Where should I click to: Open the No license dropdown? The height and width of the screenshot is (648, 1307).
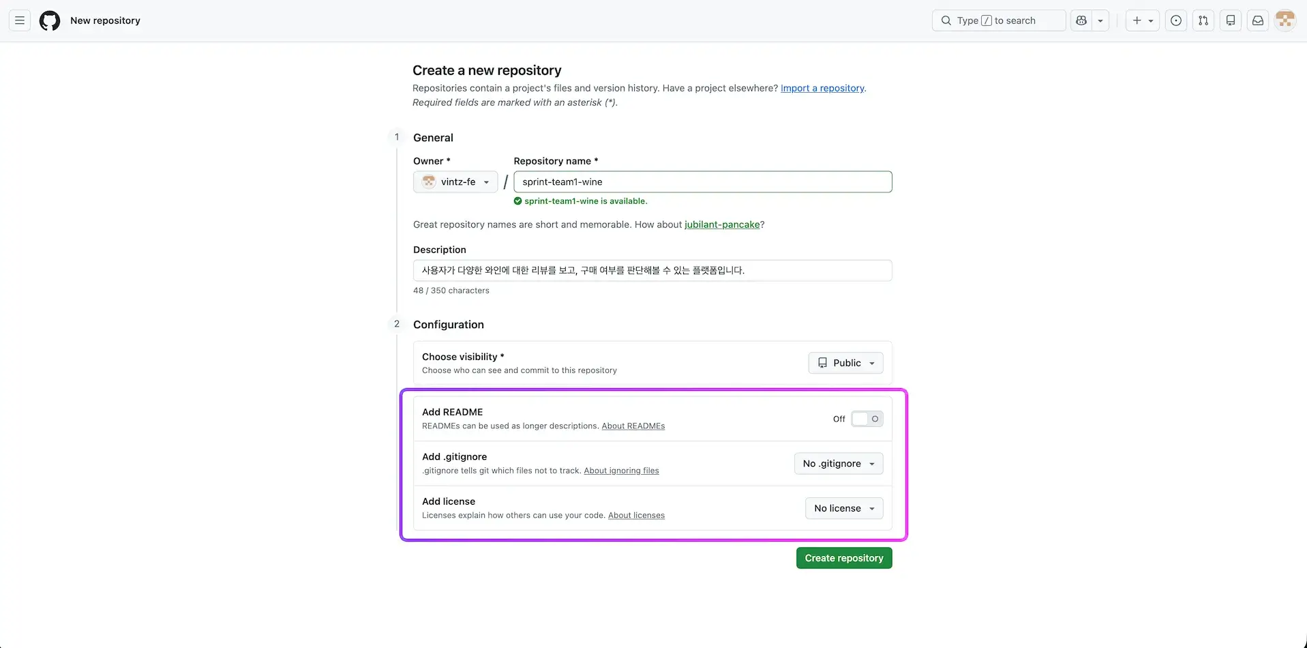click(x=844, y=508)
